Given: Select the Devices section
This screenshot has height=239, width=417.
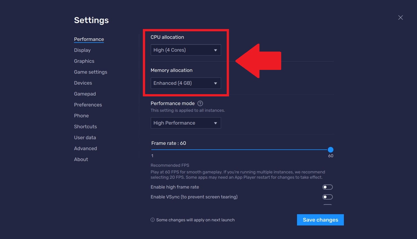Looking at the screenshot, I should [x=83, y=83].
